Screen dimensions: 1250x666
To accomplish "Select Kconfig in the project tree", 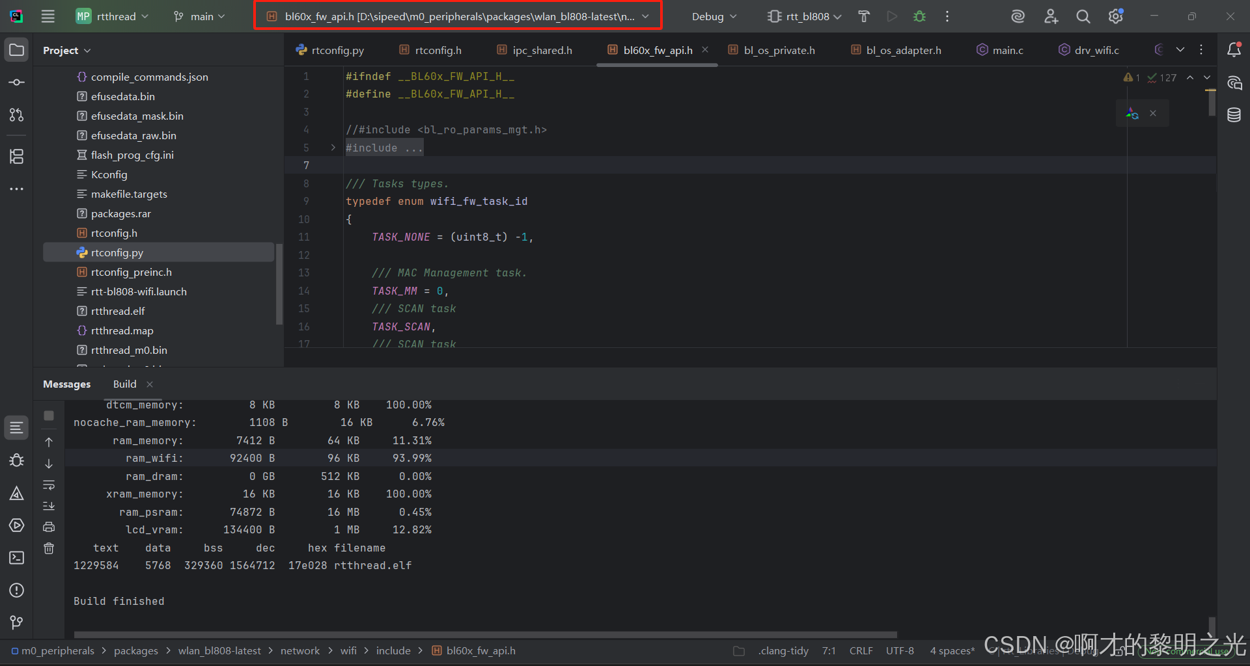I will point(109,174).
